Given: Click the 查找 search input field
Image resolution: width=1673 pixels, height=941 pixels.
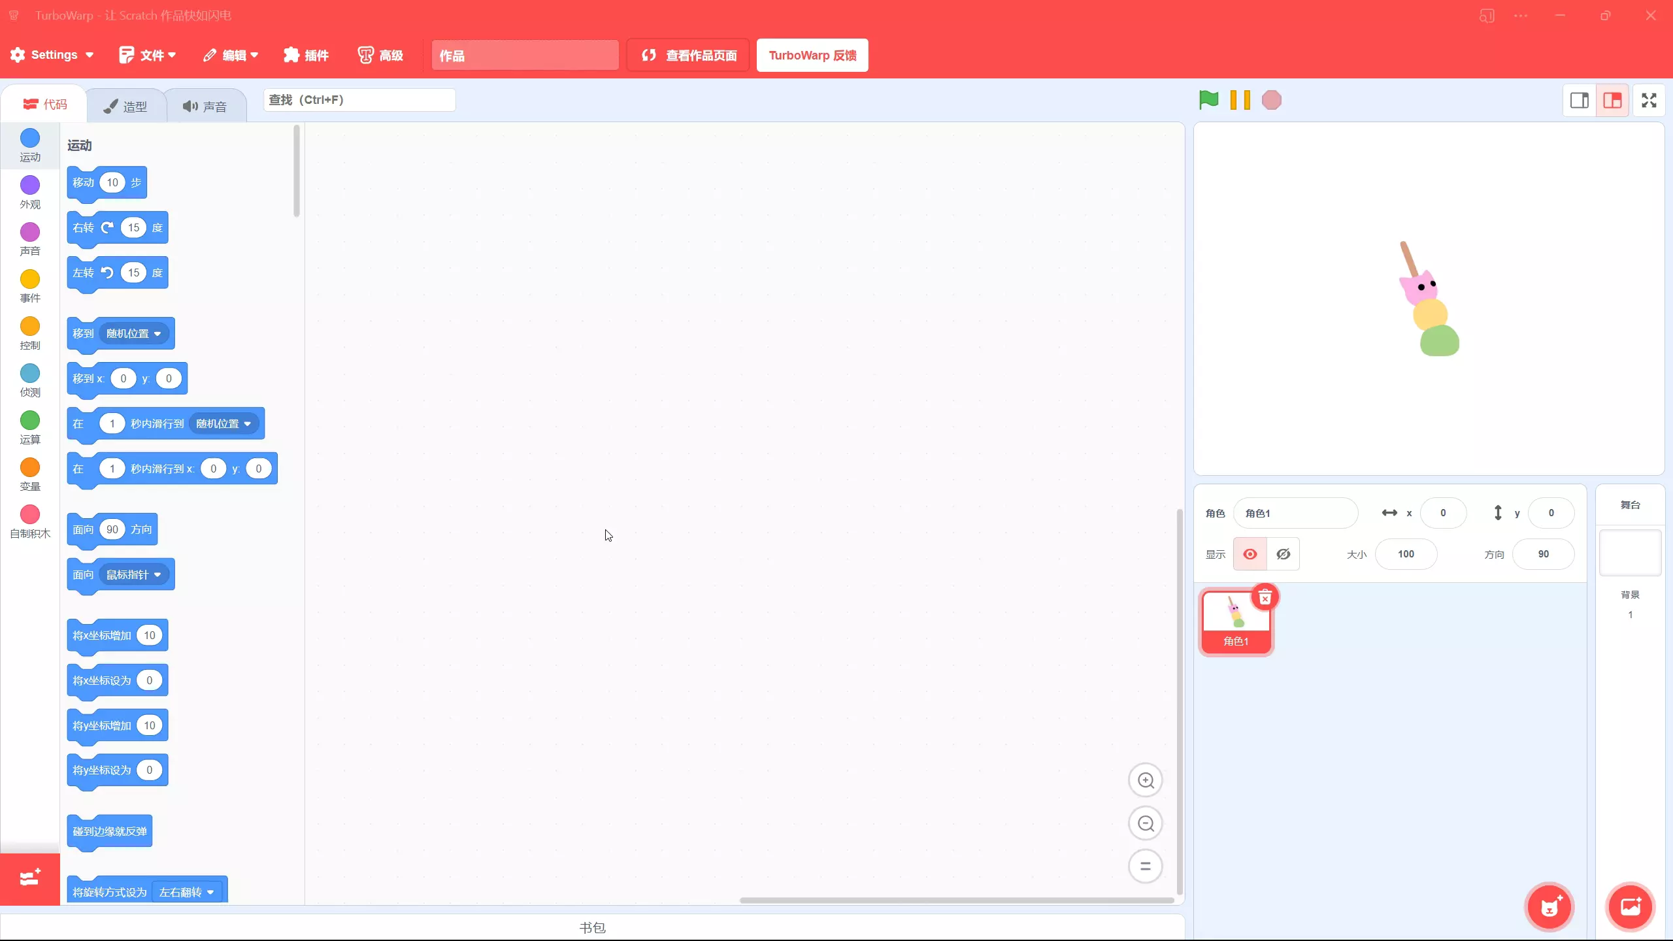Looking at the screenshot, I should pos(359,100).
